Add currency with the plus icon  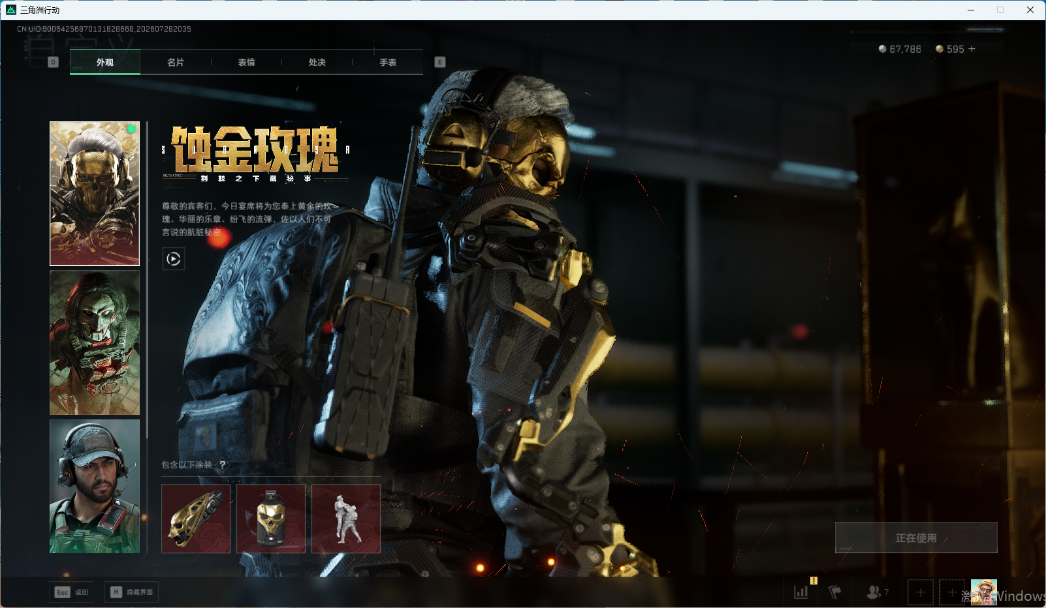coord(972,49)
